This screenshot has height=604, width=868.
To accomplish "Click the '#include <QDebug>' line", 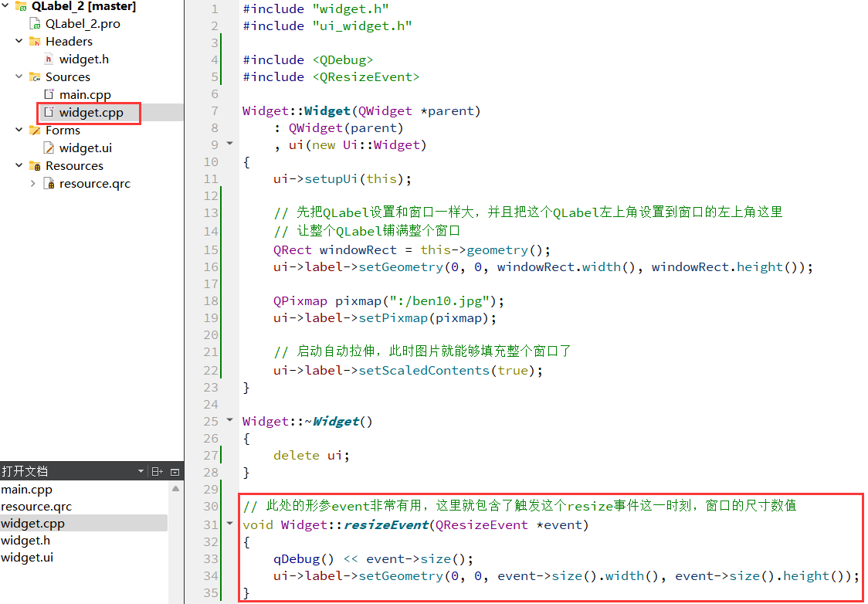I will (x=308, y=59).
